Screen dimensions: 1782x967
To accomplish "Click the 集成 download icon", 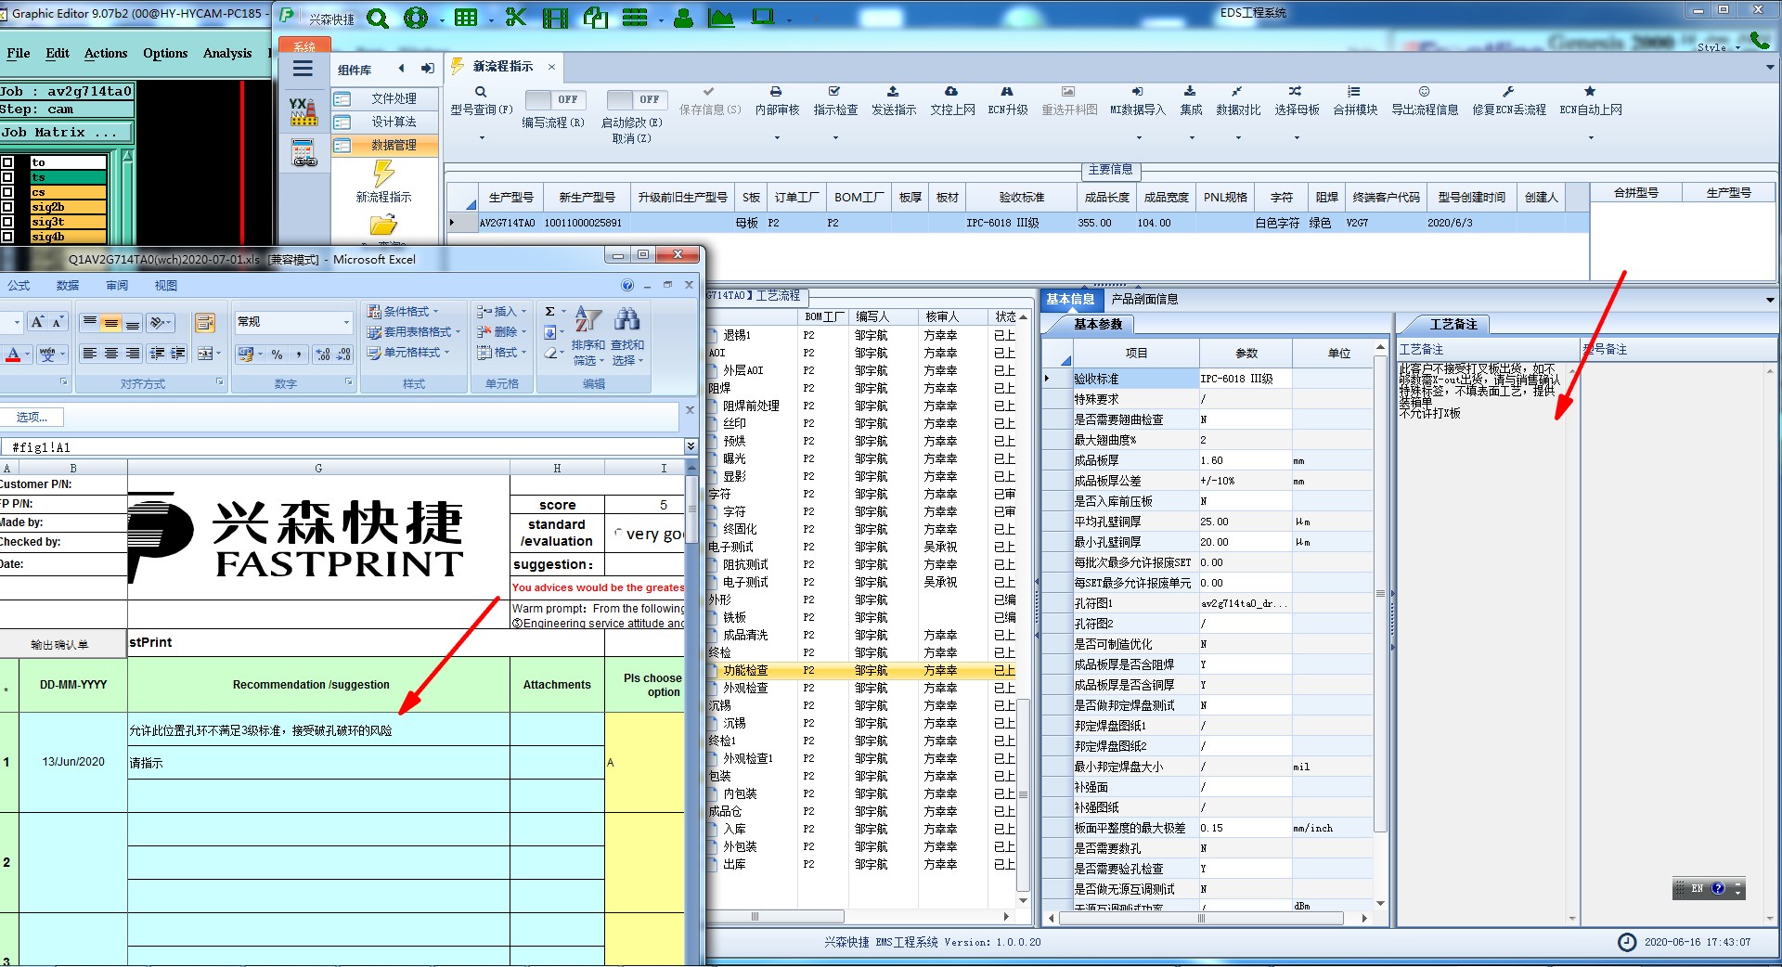I will [x=1190, y=92].
